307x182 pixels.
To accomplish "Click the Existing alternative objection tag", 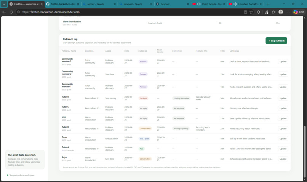I will click(181, 98).
